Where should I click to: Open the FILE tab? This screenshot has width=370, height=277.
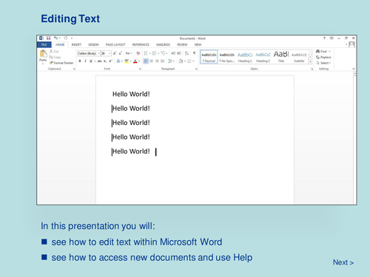pos(44,44)
